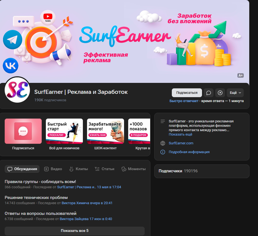The image size is (258, 236).
Task: Open discussion Правила группы - соблюдать всем!
Action: 40,182
